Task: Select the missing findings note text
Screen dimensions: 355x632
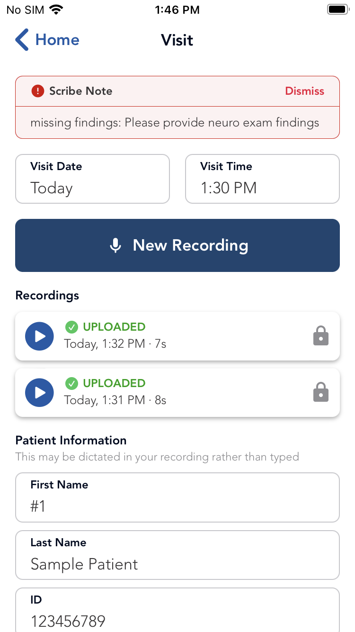Action: click(175, 123)
